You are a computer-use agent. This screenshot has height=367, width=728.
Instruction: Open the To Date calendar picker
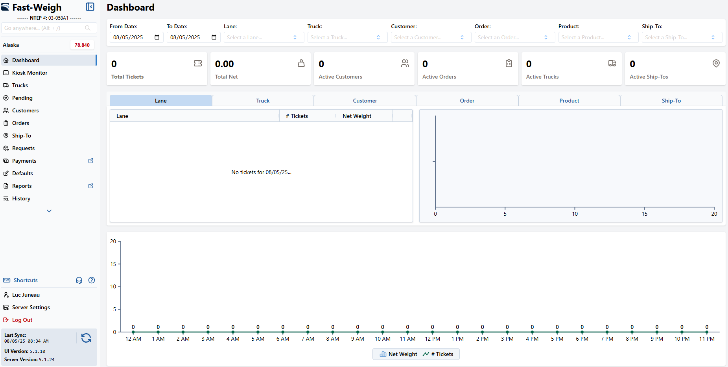click(x=214, y=37)
